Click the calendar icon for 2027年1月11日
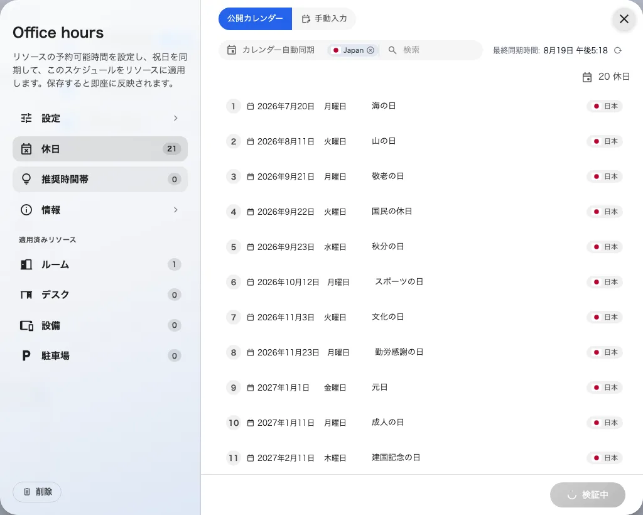Screen dimensions: 643x515 point(251,423)
